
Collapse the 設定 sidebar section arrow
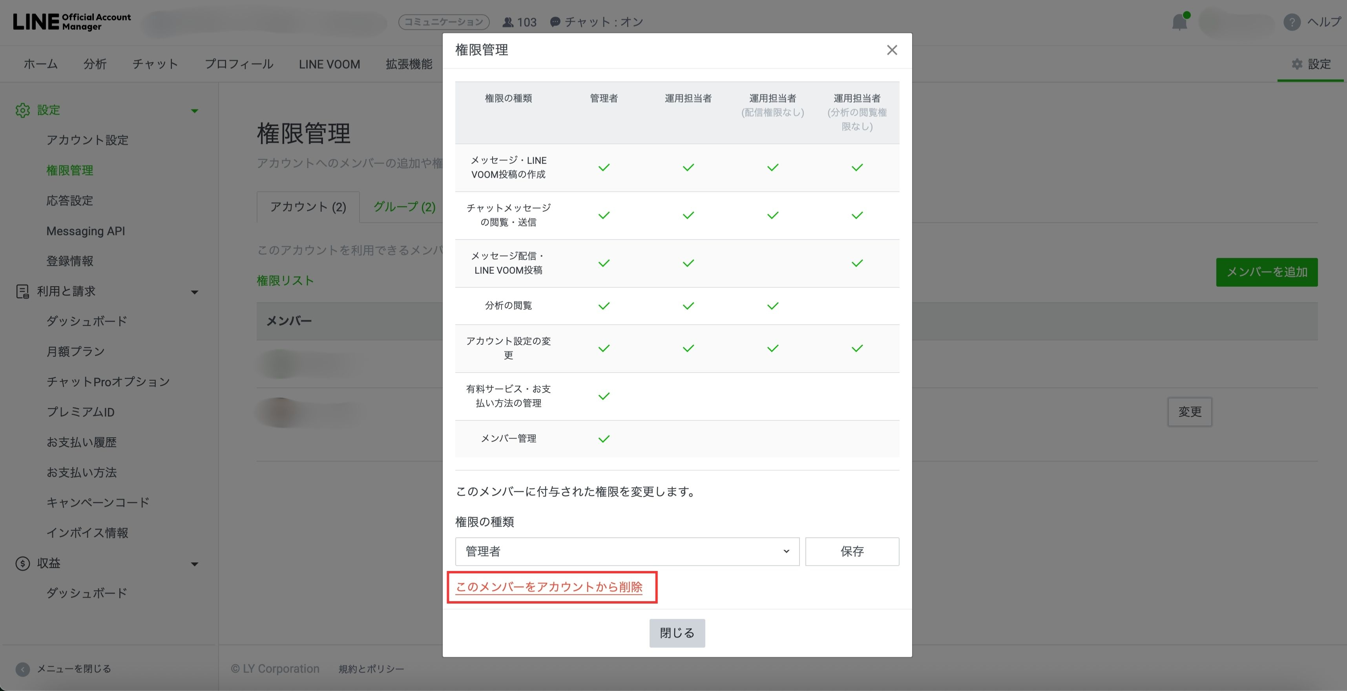coord(195,111)
